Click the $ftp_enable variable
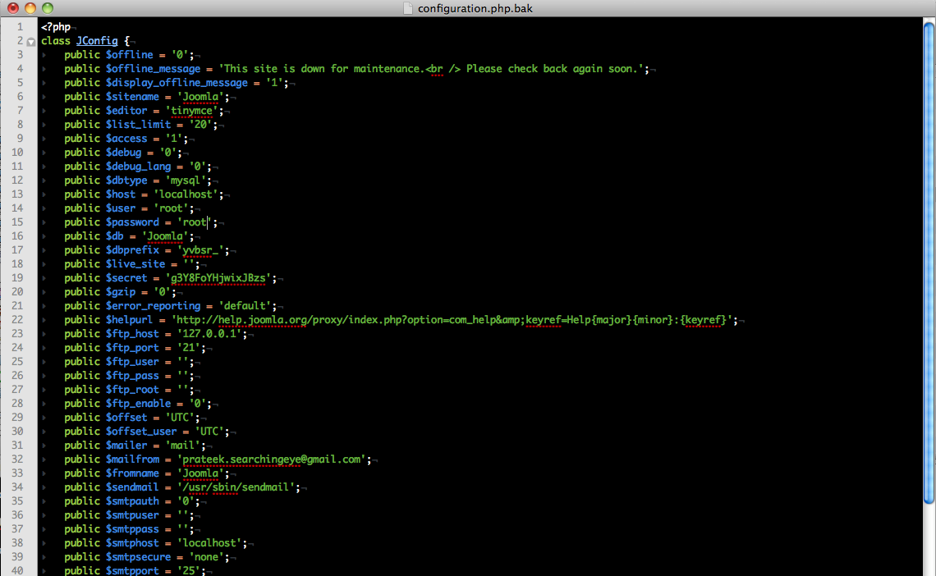The height and width of the screenshot is (576, 936). pos(139,404)
